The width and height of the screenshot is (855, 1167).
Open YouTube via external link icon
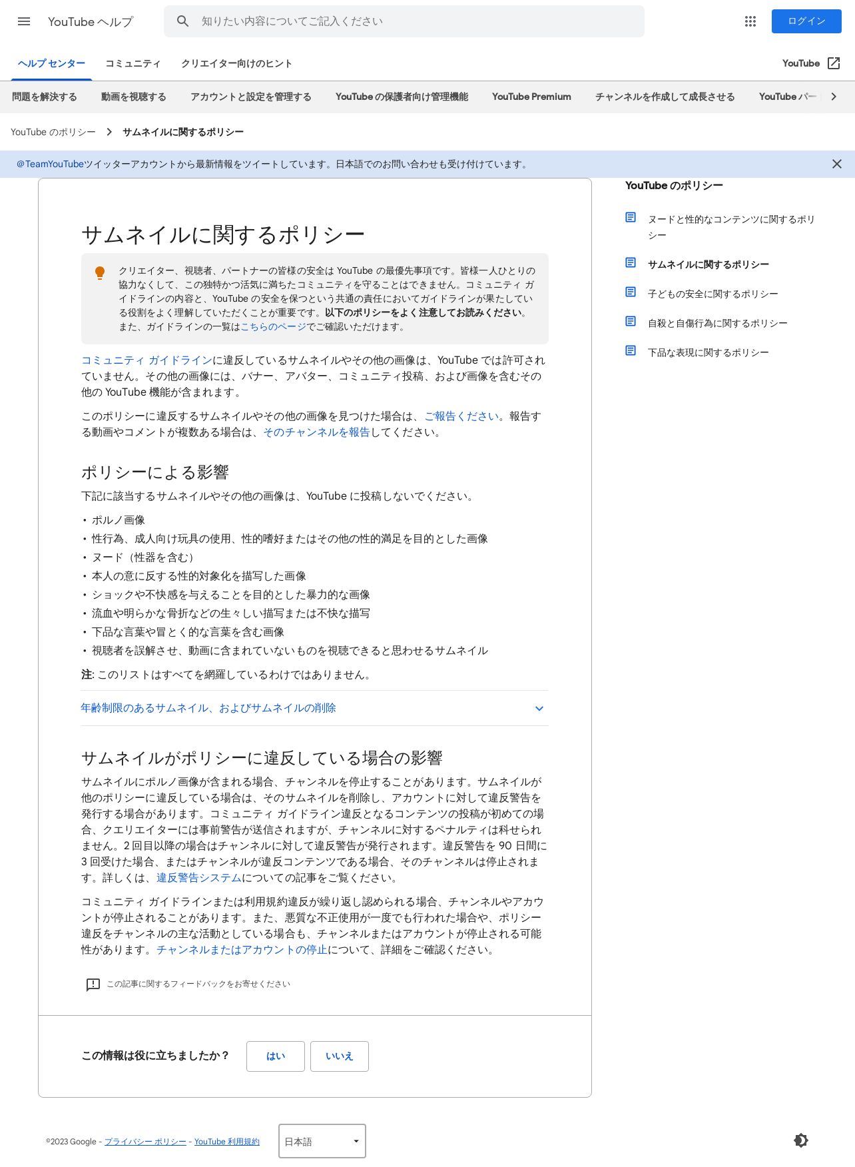(834, 63)
